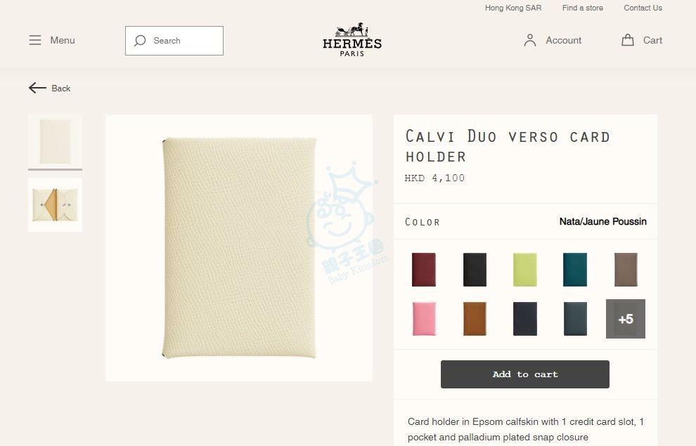This screenshot has height=446, width=696.
Task: Open the hamburger Menu icon
Action: [35, 40]
